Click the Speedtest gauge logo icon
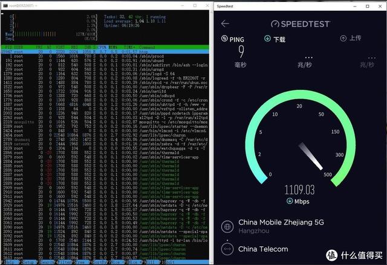 (x=275, y=24)
